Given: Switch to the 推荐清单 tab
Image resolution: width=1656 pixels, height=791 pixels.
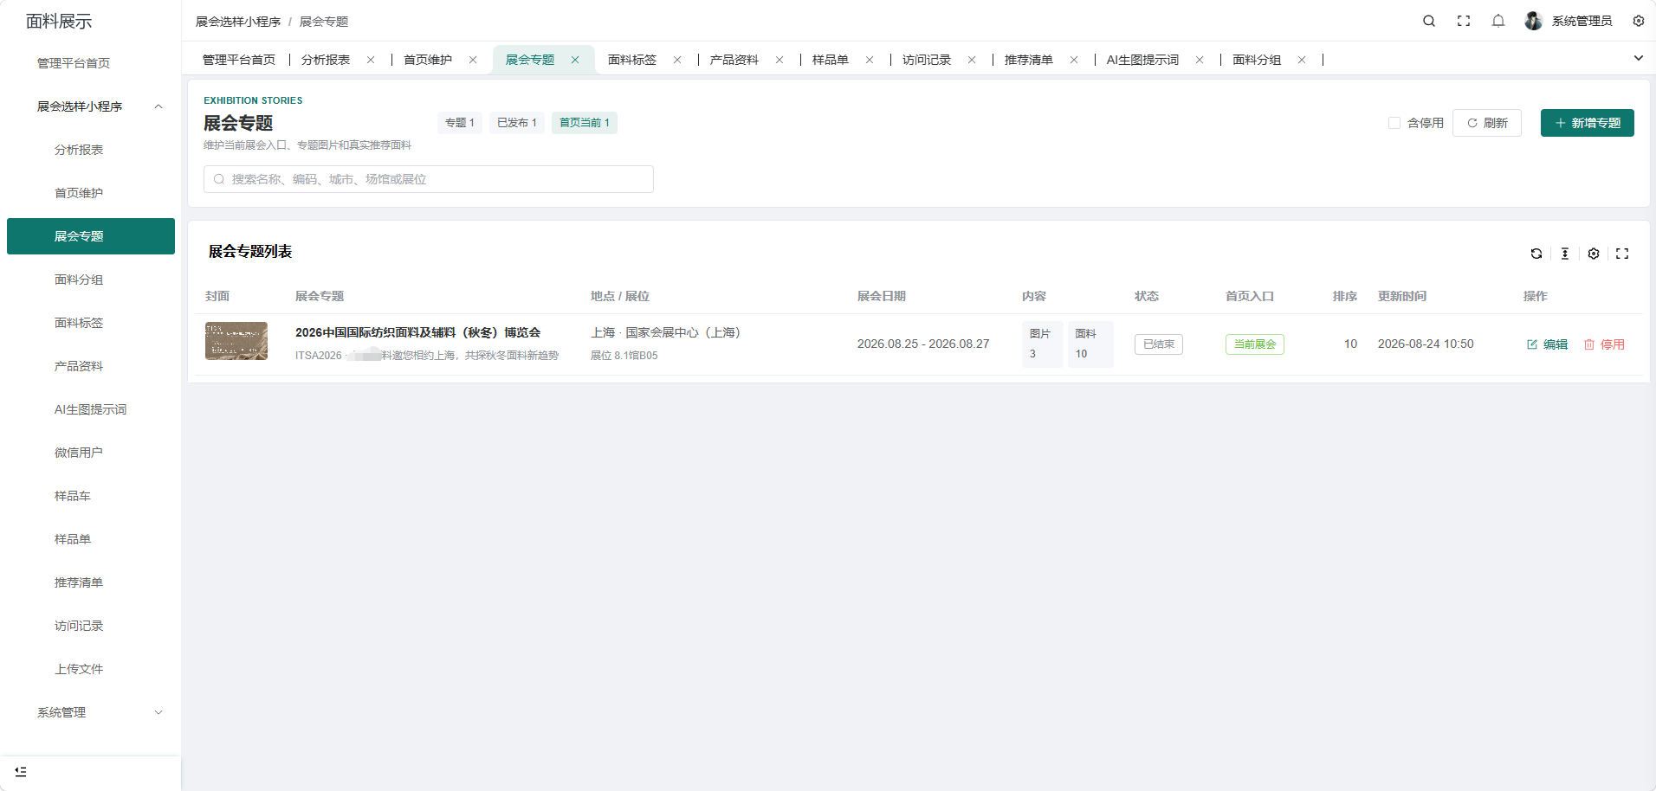Looking at the screenshot, I should [x=1029, y=60].
